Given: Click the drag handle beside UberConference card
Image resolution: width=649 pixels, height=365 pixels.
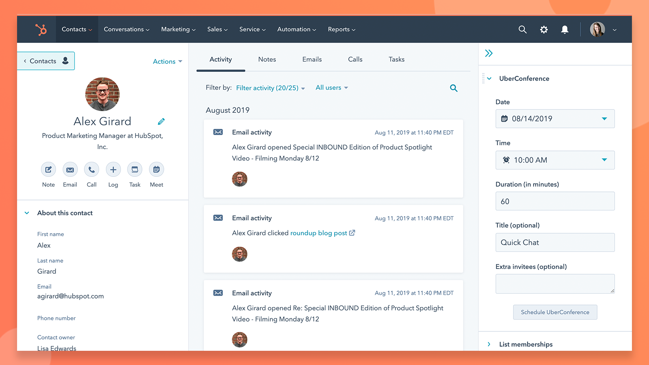Looking at the screenshot, I should point(483,78).
